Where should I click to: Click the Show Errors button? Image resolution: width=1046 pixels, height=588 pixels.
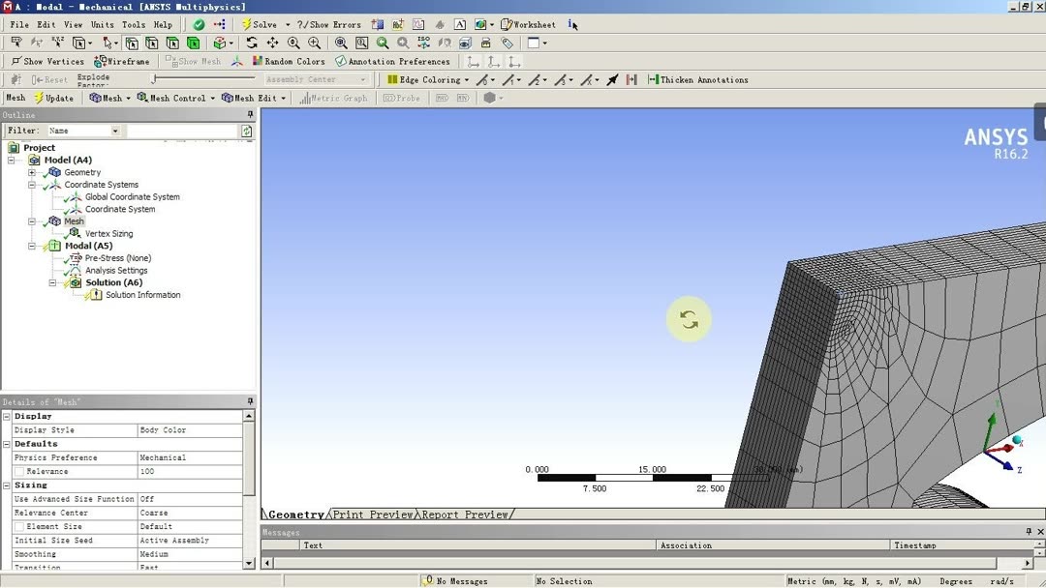[x=327, y=24]
